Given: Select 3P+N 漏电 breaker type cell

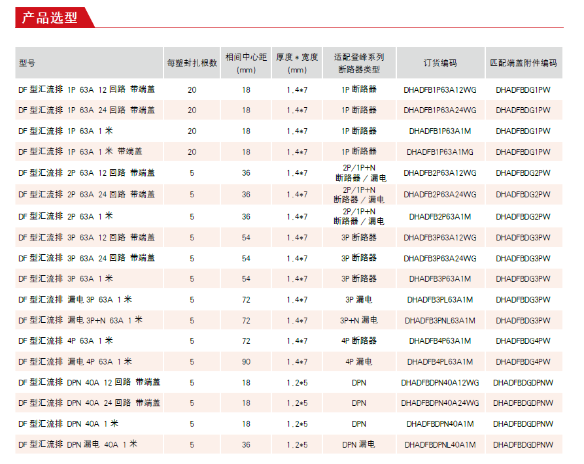Looking at the screenshot, I should tap(358, 320).
